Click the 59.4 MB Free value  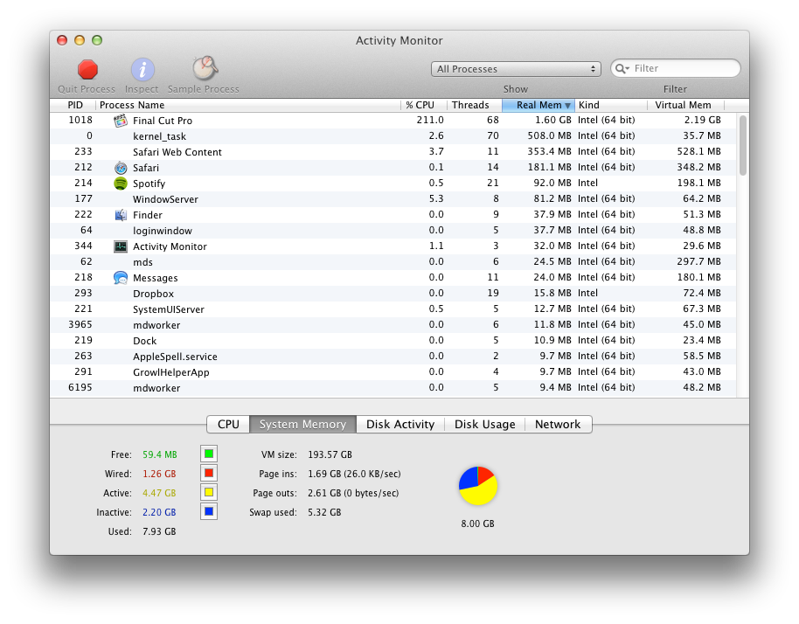click(159, 454)
